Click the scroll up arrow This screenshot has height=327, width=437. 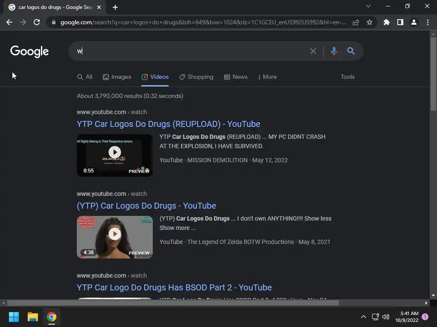tap(433, 34)
